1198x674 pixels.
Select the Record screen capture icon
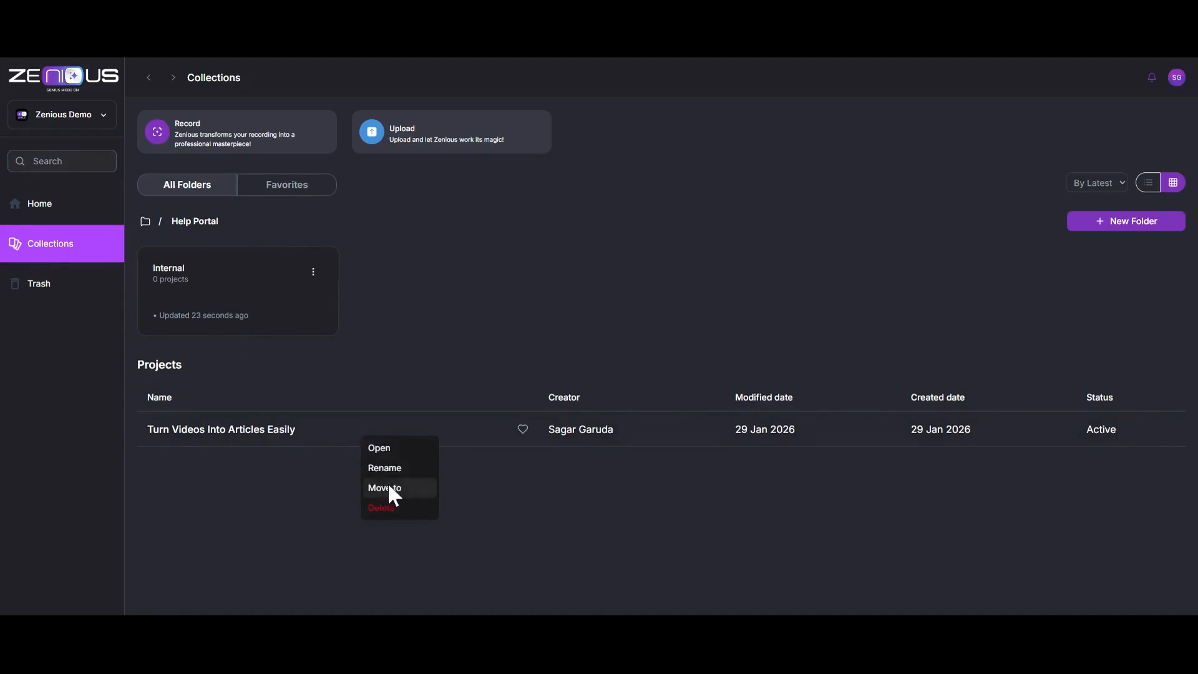pos(157,132)
